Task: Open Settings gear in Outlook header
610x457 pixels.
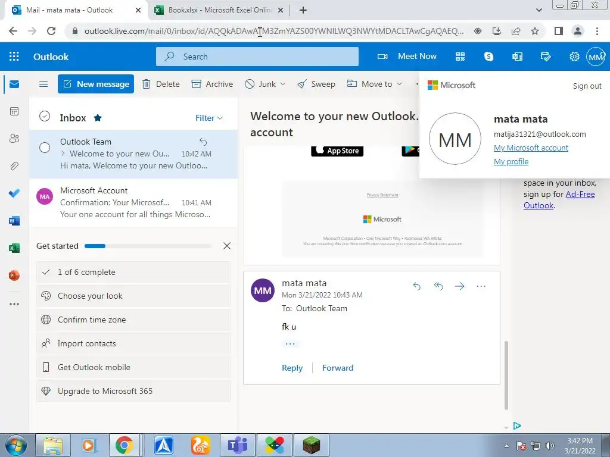Action: (574, 57)
